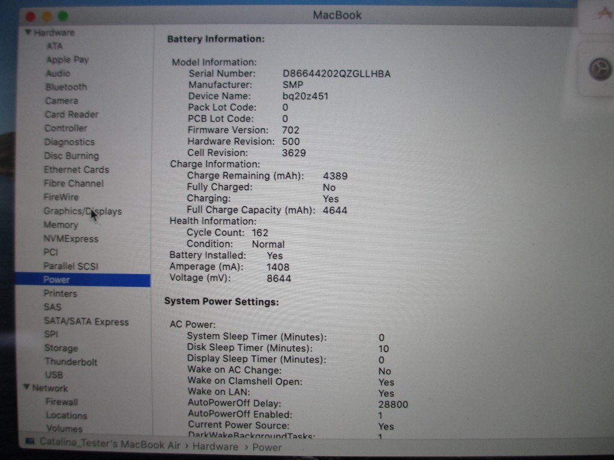Click AutoPowerOff Delay value 28800

pyautogui.click(x=393, y=404)
